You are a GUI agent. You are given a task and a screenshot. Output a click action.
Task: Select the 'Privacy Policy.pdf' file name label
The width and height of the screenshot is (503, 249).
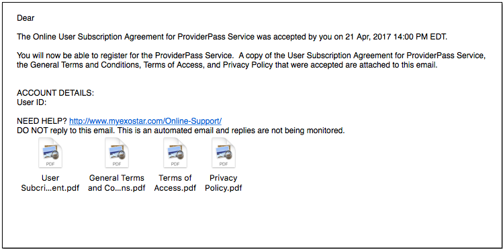(x=224, y=183)
